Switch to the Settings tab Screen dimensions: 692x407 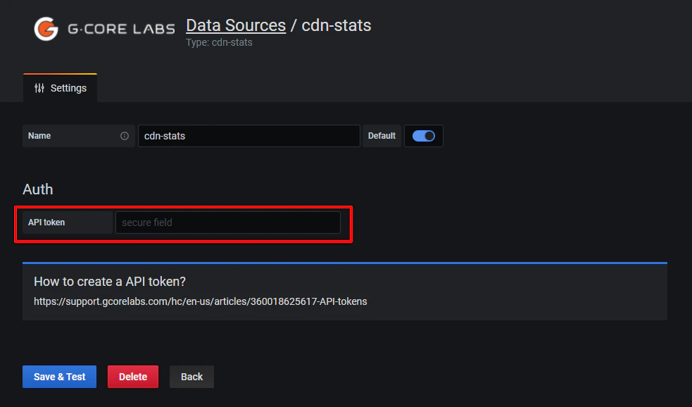[60, 87]
